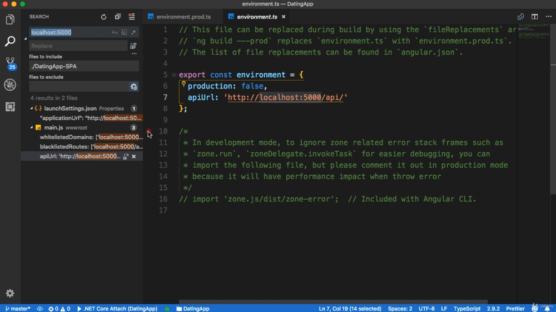Click the minimap code preview
Image resolution: width=556 pixels, height=312 pixels.
coord(534,31)
